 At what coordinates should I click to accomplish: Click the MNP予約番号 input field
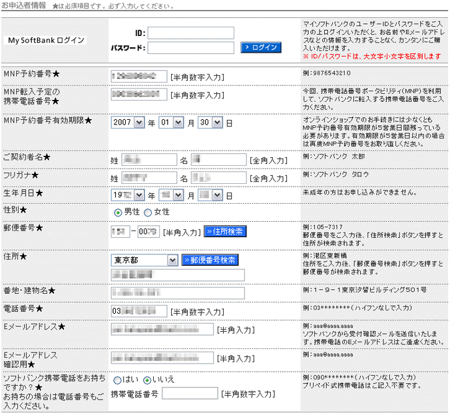[x=139, y=77]
